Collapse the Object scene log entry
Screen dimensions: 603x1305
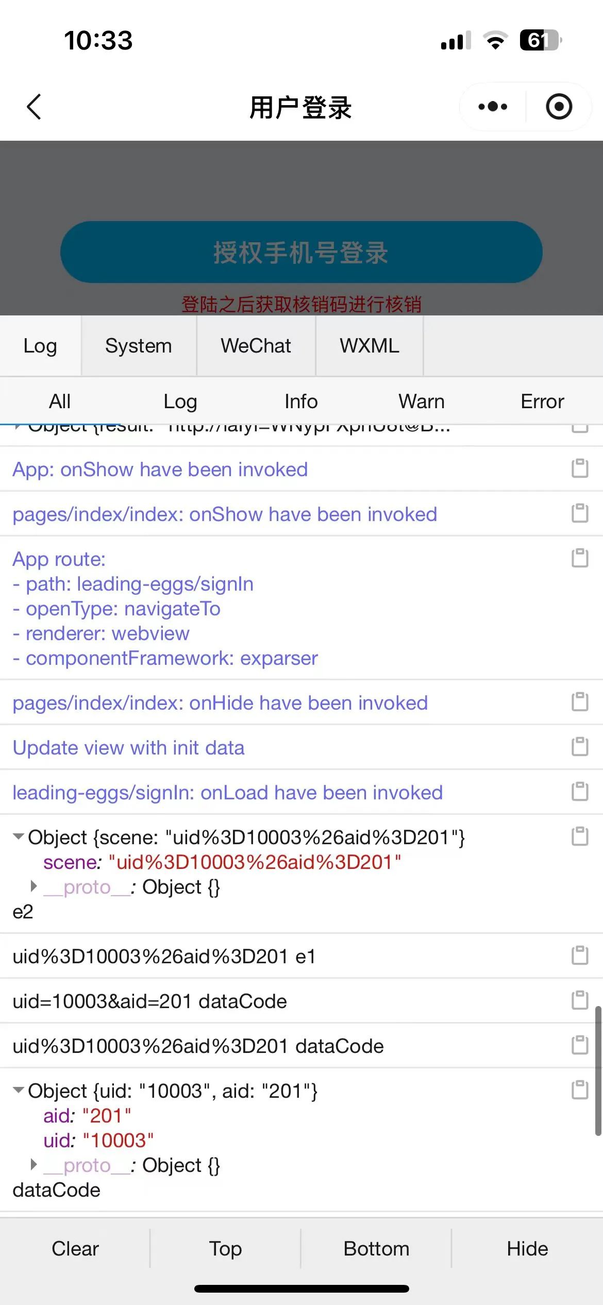tap(19, 836)
